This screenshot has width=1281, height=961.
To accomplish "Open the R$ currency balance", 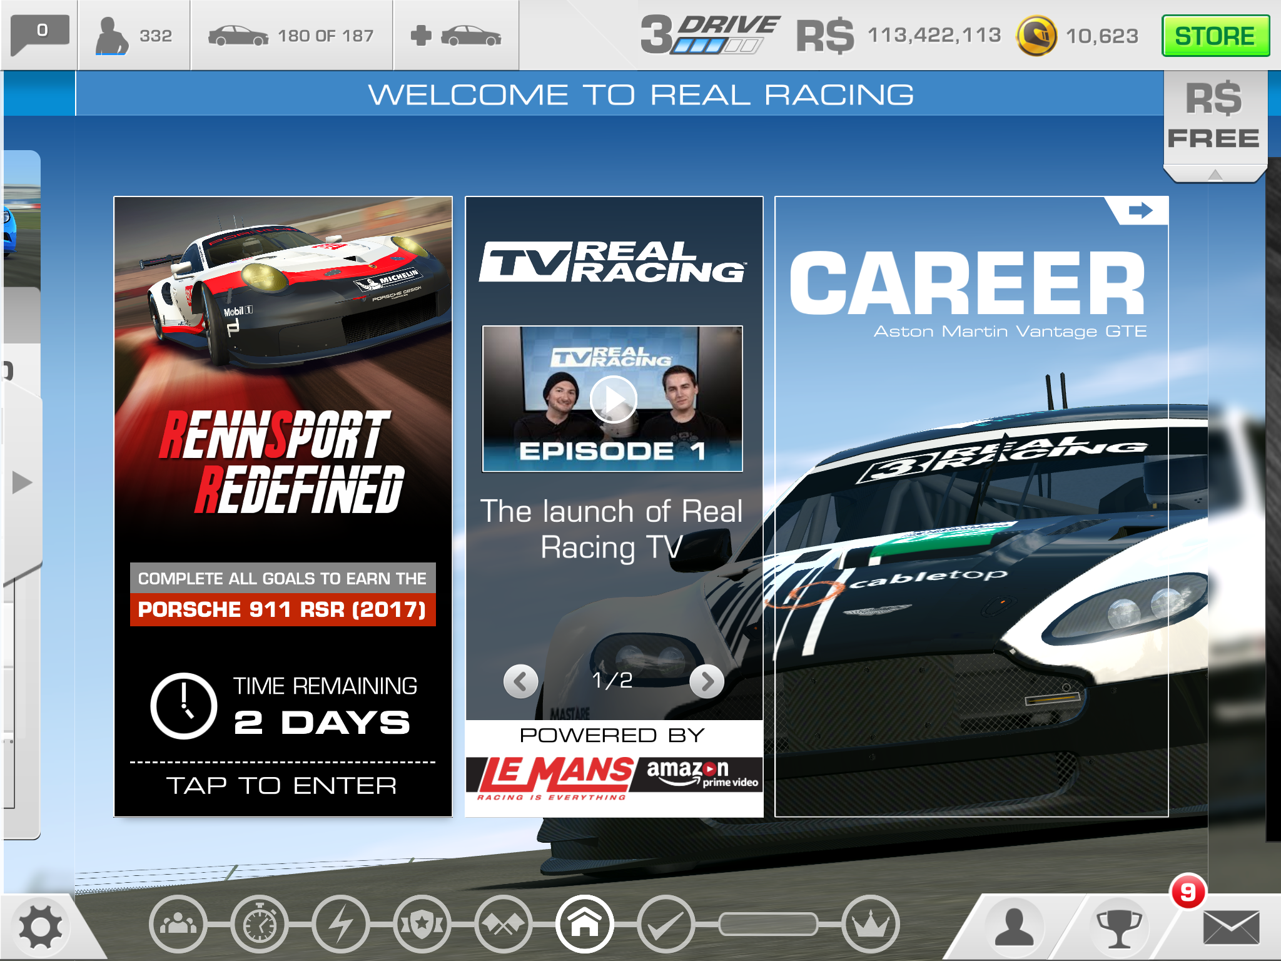I will point(899,35).
